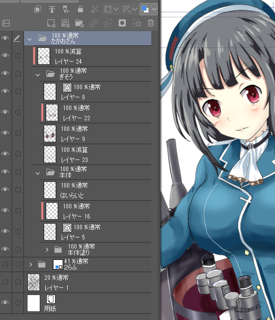This screenshot has height=320, width=275.
Task: Click the 3D cube icon on レイヤー 8
Action: click(67, 88)
